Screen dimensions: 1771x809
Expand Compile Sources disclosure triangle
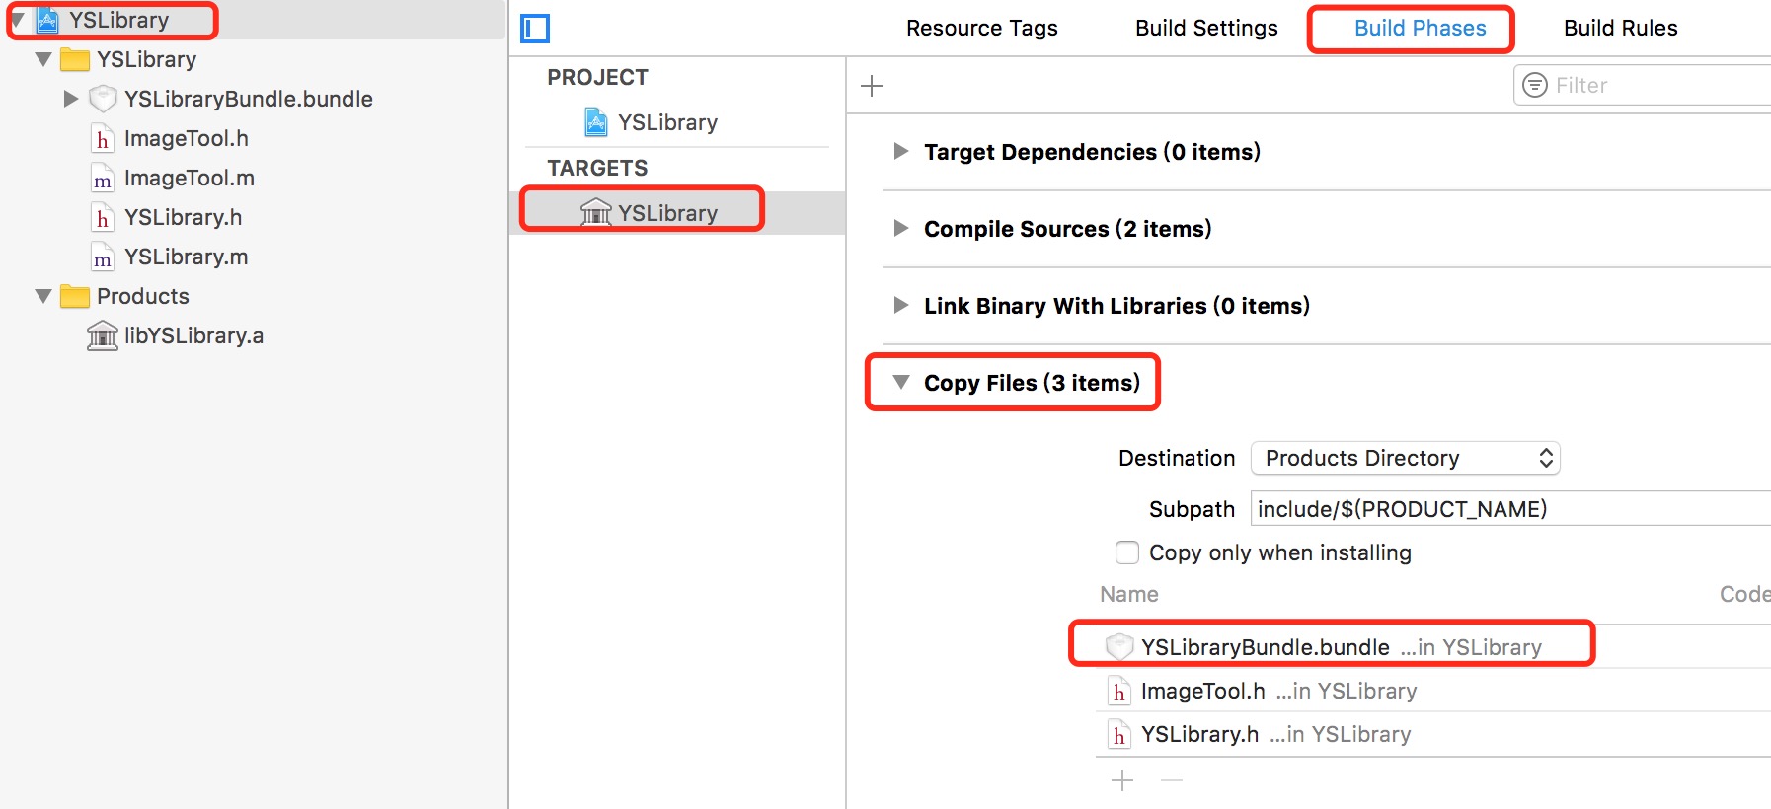900,228
